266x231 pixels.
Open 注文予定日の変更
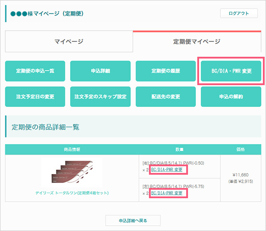pos(35,97)
